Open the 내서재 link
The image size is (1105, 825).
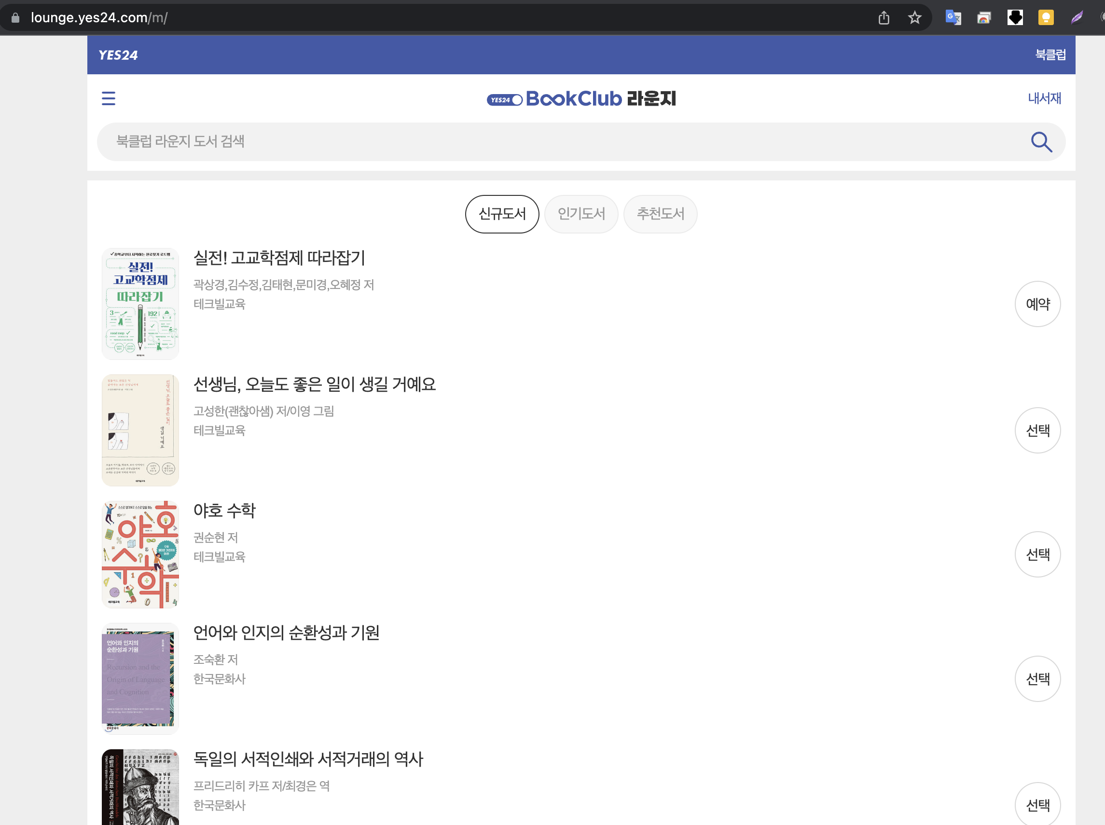coord(1044,98)
